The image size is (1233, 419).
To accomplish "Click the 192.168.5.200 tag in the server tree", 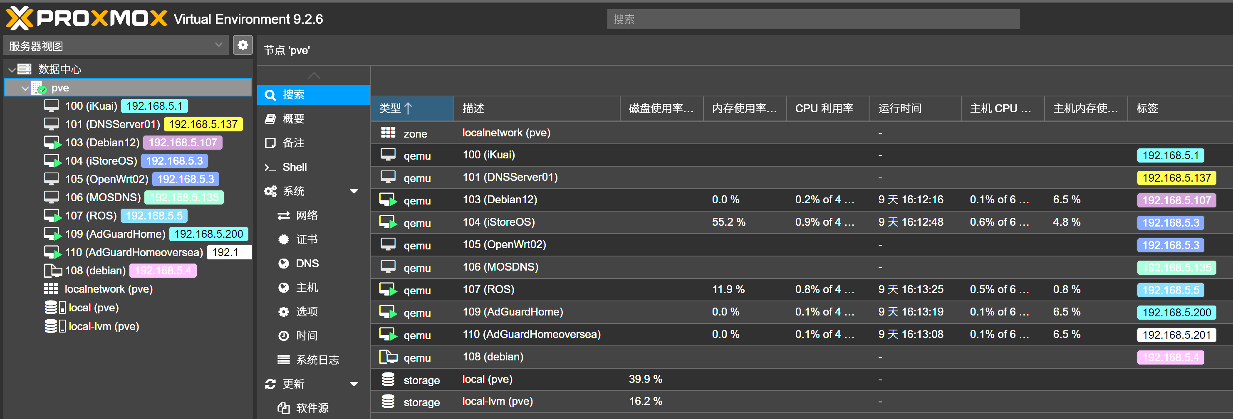I will pyautogui.click(x=209, y=234).
